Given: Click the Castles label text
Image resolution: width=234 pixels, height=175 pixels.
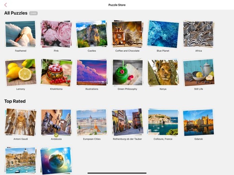Looking at the screenshot, I should tap(92, 51).
